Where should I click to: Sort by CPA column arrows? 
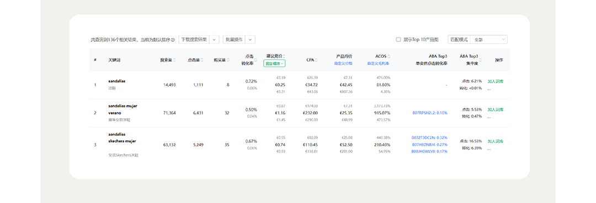coord(316,60)
